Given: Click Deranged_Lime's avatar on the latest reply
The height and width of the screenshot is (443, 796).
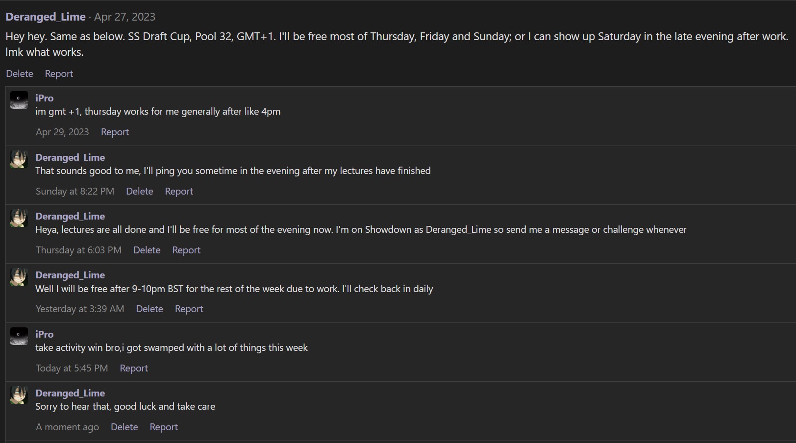Looking at the screenshot, I should pos(19,395).
